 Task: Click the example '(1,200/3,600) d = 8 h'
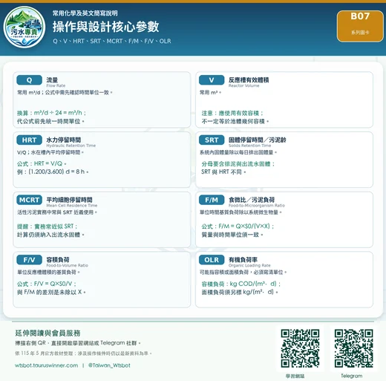(x=56, y=172)
